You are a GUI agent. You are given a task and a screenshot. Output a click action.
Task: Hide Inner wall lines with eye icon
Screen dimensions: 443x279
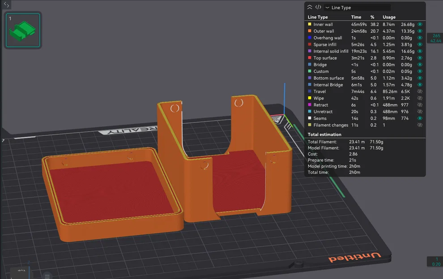pos(420,24)
